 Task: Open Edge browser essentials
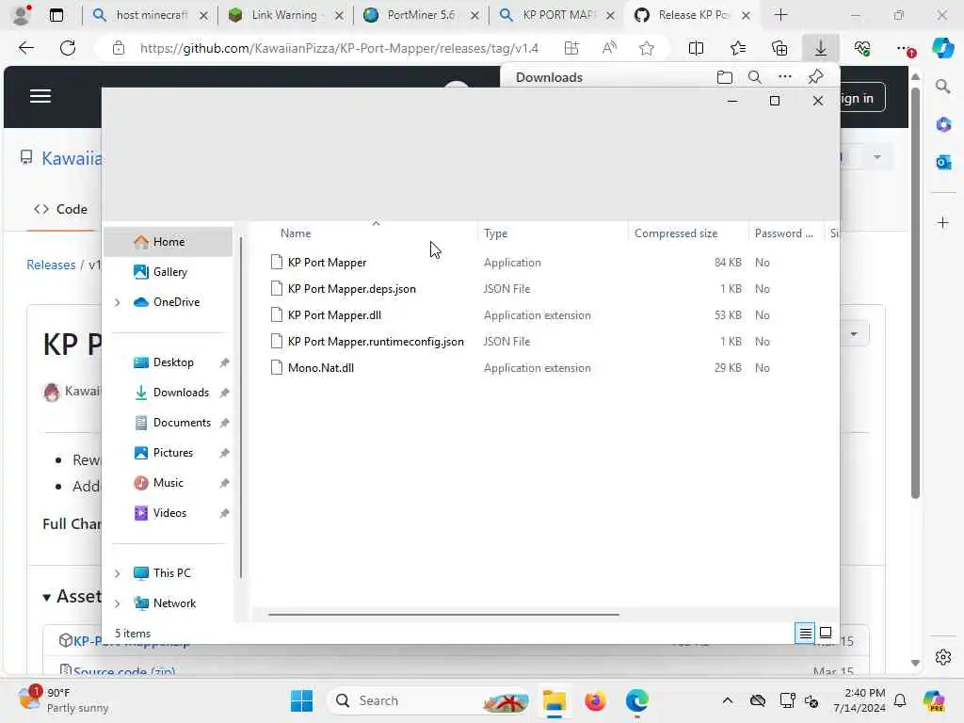[862, 48]
